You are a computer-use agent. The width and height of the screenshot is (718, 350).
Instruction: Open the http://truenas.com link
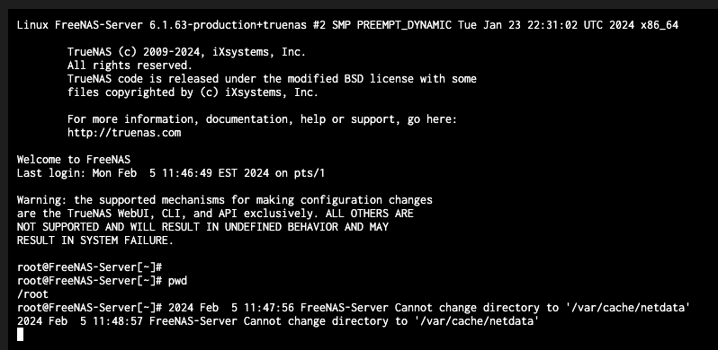[124, 133]
